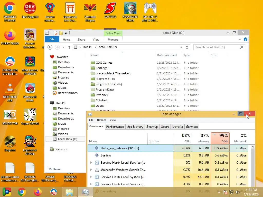Expand Service Host: Local Service using 5.6 MB
Image resolution: width=263 pixels, height=197 pixels.
[x=91, y=162]
